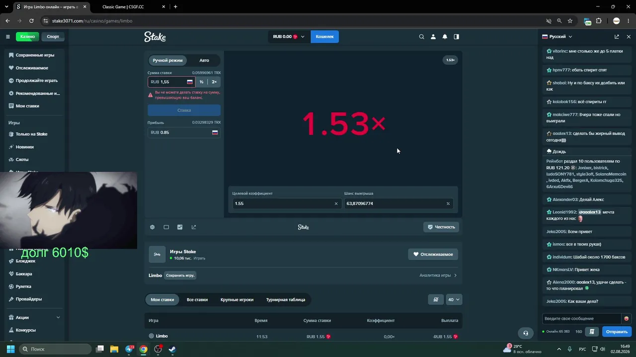The image size is (636, 357).
Task: Select the Турнирная таблица tab
Action: 286,299
